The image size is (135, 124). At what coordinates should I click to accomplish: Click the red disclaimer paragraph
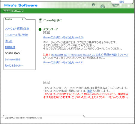pos(86,95)
